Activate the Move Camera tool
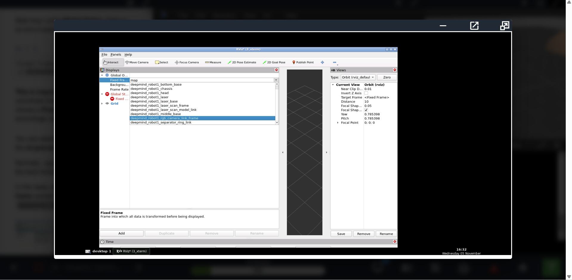The height and width of the screenshot is (280, 572). pos(137,62)
